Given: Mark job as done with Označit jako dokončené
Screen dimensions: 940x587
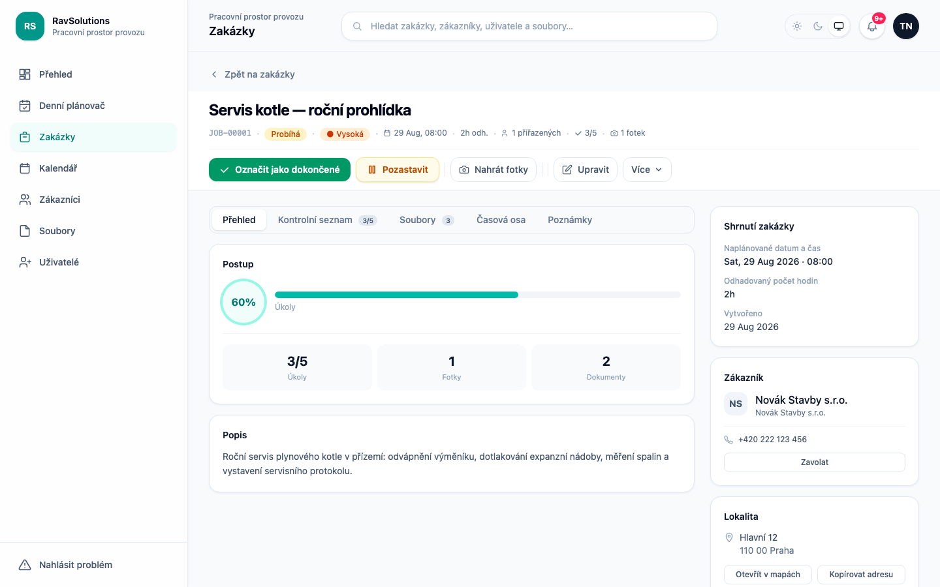Looking at the screenshot, I should click(x=279, y=170).
